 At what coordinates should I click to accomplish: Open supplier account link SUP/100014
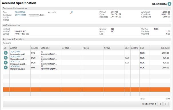click(20, 15)
